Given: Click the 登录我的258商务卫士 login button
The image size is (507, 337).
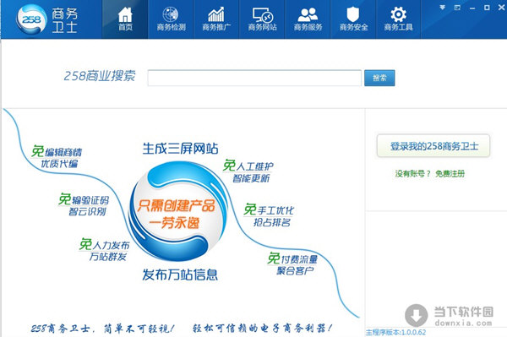Looking at the screenshot, I should pos(433,146).
